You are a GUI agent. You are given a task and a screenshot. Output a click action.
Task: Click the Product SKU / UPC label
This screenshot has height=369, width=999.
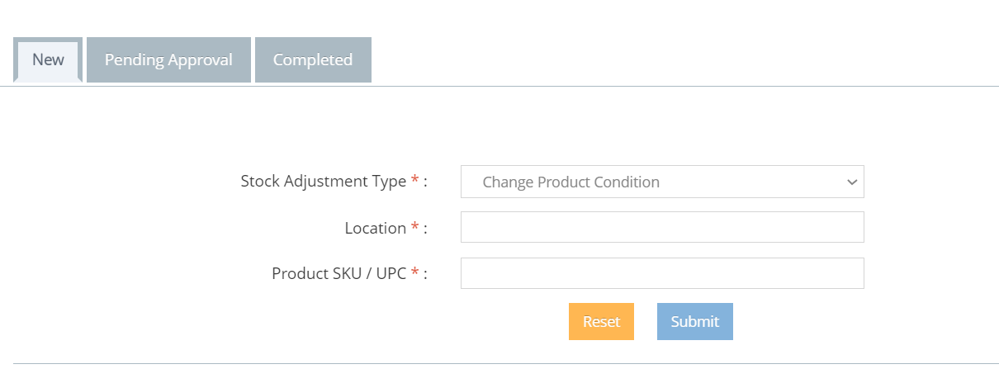click(x=339, y=273)
